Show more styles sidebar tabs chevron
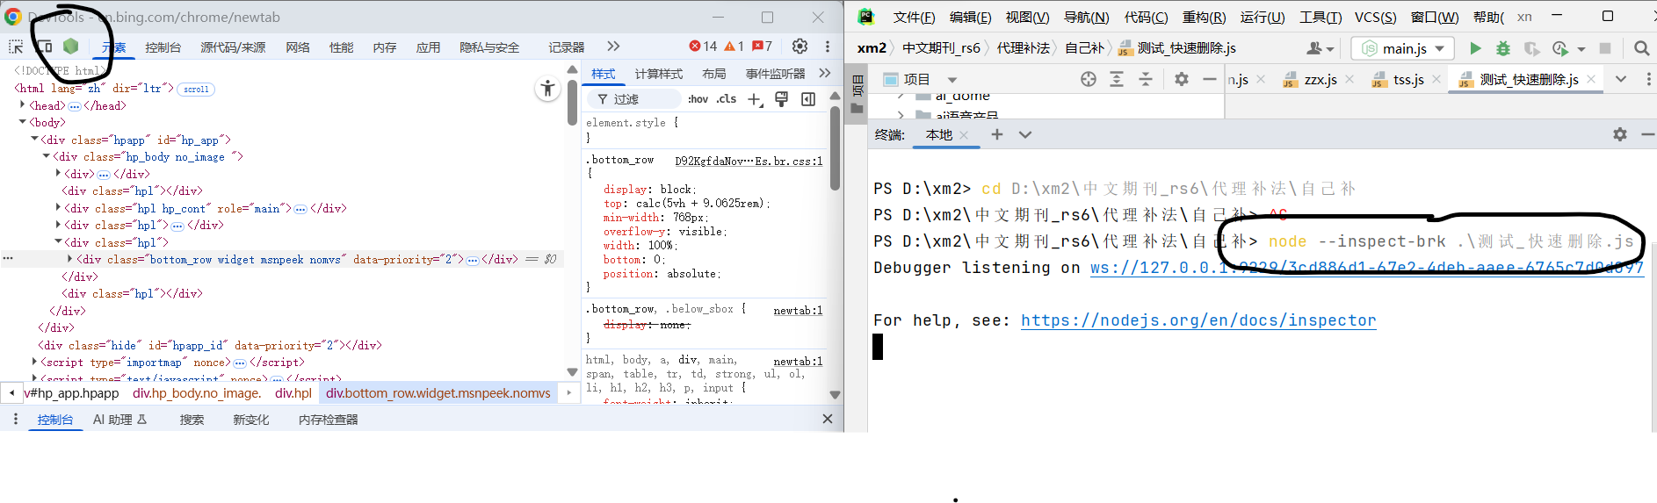Screen dimensions: 1657x503 [824, 73]
